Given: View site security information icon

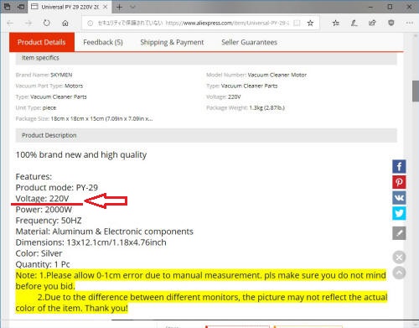Looking at the screenshot, I should (x=90, y=23).
